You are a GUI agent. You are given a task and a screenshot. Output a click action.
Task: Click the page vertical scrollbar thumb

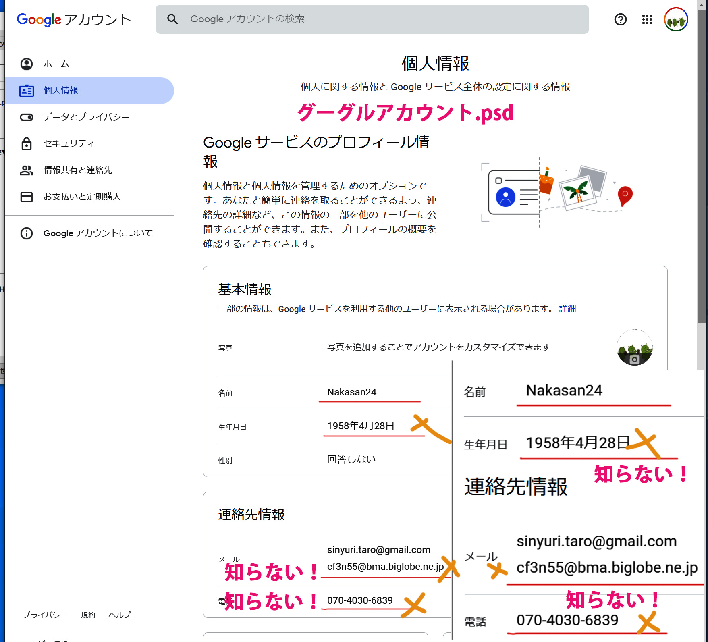tap(702, 167)
